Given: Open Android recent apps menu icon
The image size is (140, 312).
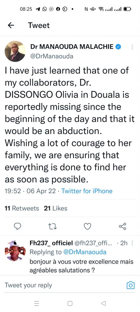Looking at the screenshot, I should (x=36, y=303).
